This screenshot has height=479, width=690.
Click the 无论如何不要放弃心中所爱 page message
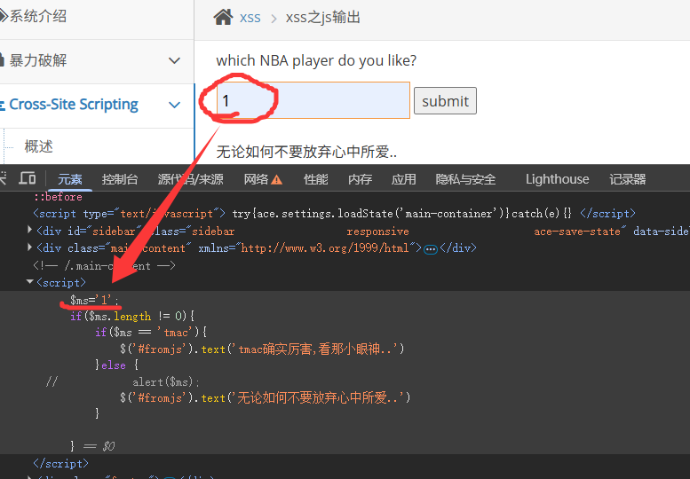(x=306, y=152)
